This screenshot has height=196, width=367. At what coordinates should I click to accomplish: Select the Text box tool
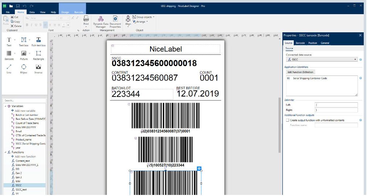[x=24, y=42]
